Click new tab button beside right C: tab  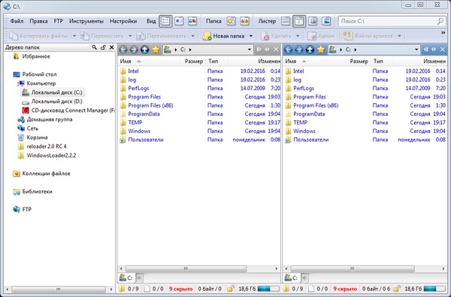[x=304, y=278]
